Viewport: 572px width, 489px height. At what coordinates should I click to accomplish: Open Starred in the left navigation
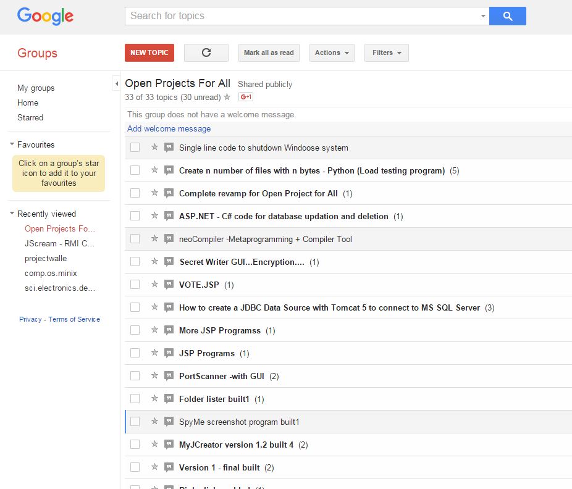[x=30, y=117]
